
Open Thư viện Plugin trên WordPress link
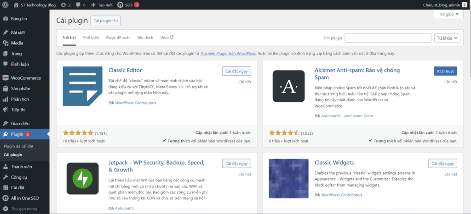[x=228, y=54]
